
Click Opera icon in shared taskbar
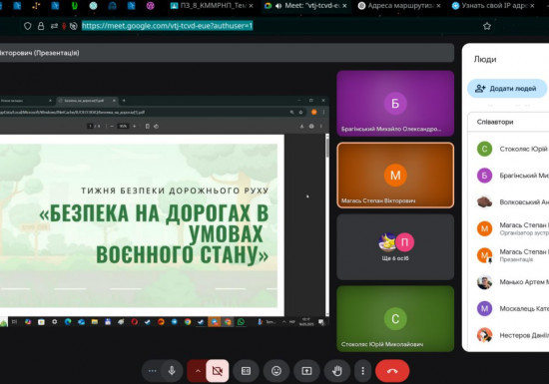134,322
